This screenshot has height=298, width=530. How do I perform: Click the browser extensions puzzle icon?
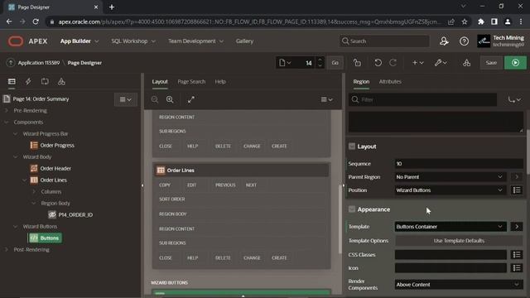coord(480,22)
